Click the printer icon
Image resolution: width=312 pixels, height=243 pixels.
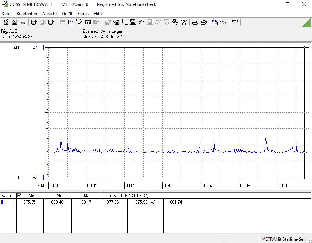[204, 22]
